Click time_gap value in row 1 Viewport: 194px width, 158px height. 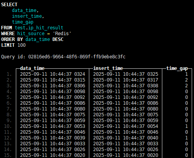coord(186,74)
